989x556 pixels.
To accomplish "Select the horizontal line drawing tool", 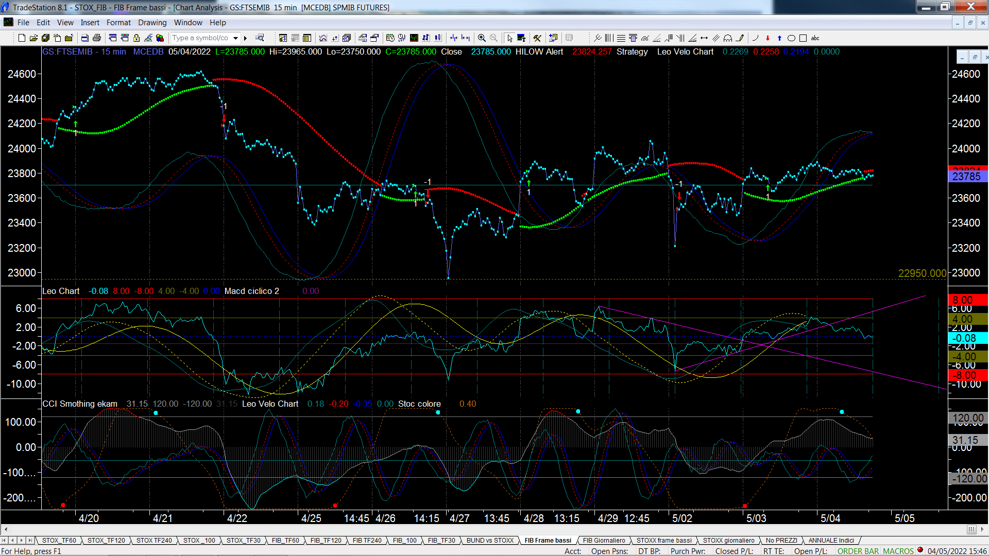I will click(x=621, y=38).
